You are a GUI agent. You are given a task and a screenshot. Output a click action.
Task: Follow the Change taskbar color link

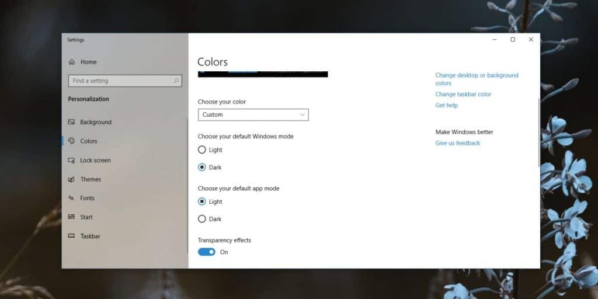click(463, 94)
